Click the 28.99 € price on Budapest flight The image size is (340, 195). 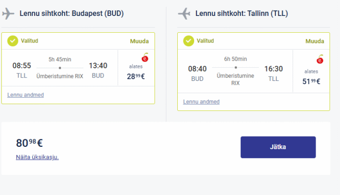coord(136,76)
